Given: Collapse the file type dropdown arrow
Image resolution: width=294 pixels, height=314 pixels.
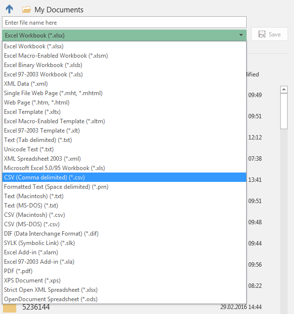Looking at the screenshot, I should [x=241, y=35].
